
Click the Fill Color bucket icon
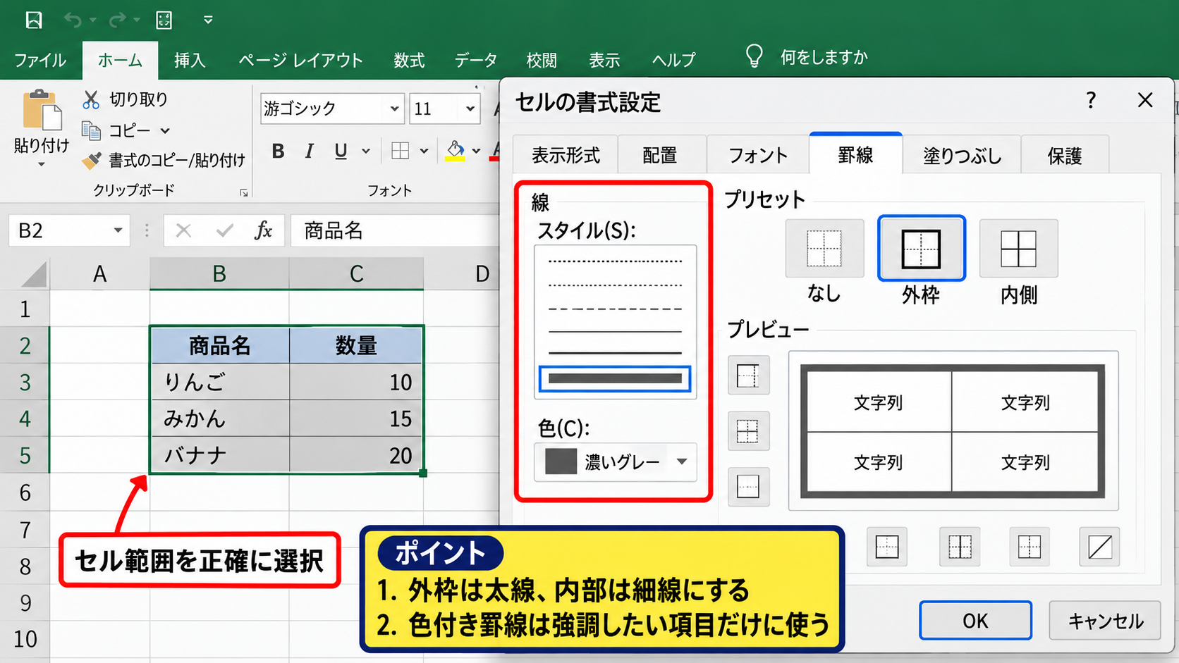point(456,150)
